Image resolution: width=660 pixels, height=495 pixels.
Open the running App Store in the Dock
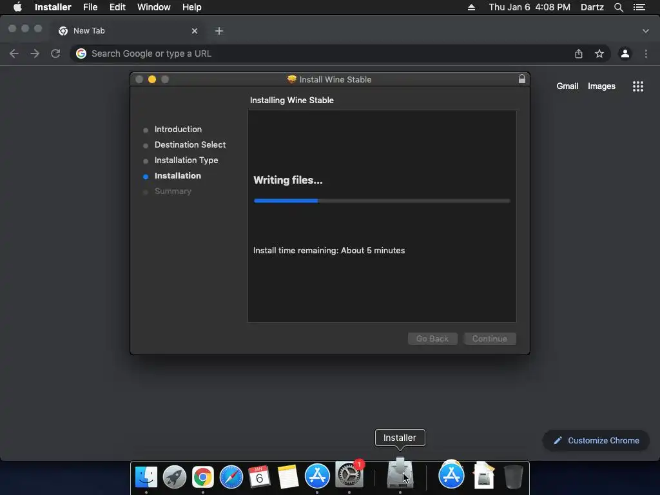(317, 476)
